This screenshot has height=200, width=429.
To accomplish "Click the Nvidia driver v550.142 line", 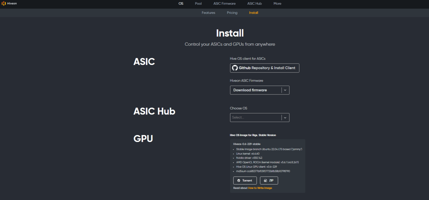I will tap(249, 158).
